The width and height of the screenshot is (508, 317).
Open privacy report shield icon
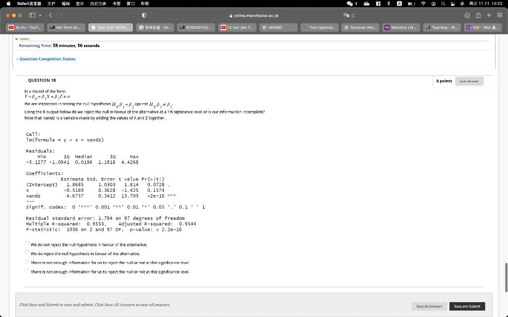[x=144, y=15]
